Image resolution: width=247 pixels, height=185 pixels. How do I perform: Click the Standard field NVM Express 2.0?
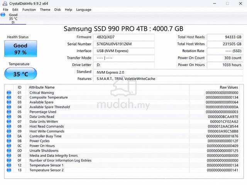[168, 72]
